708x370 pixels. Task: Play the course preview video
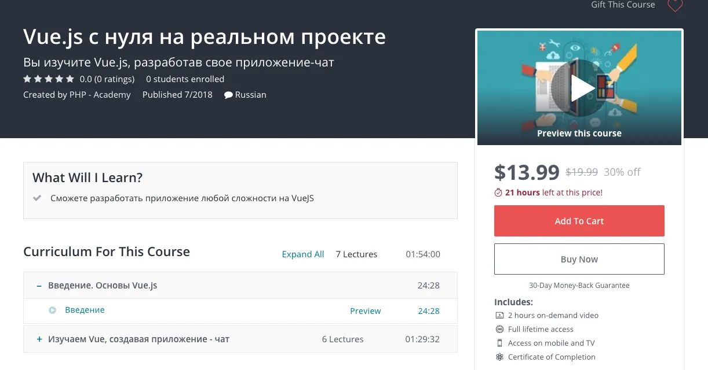pyautogui.click(x=579, y=88)
